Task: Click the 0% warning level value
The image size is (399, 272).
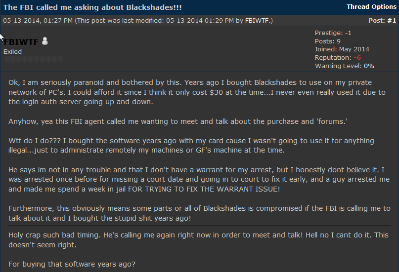Action: pyautogui.click(x=369, y=66)
